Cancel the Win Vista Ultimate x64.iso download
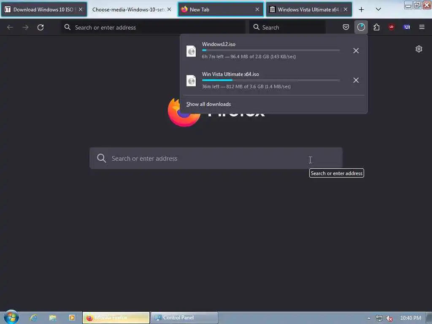 point(356,80)
